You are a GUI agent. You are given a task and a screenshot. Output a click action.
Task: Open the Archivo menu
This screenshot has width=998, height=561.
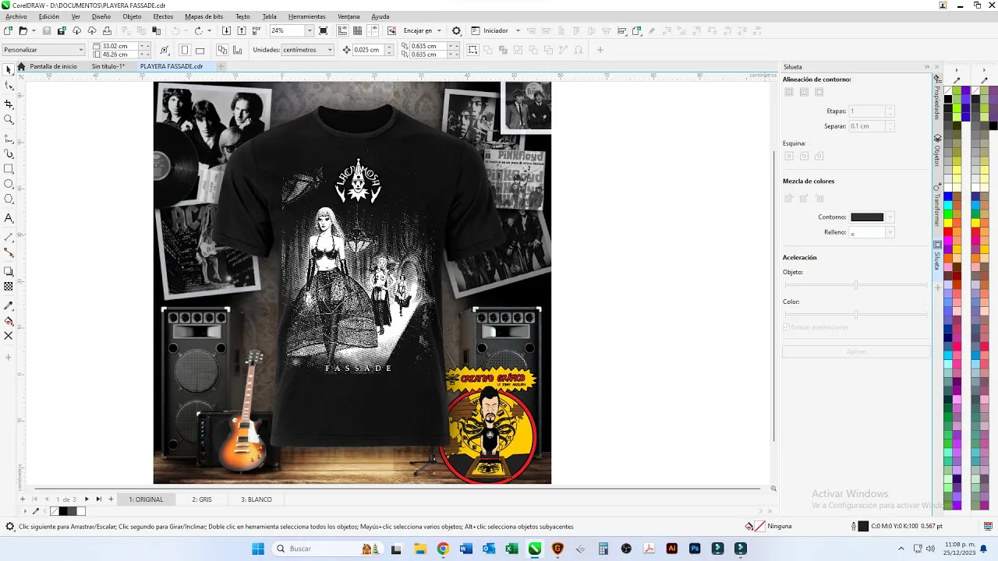pyautogui.click(x=16, y=16)
